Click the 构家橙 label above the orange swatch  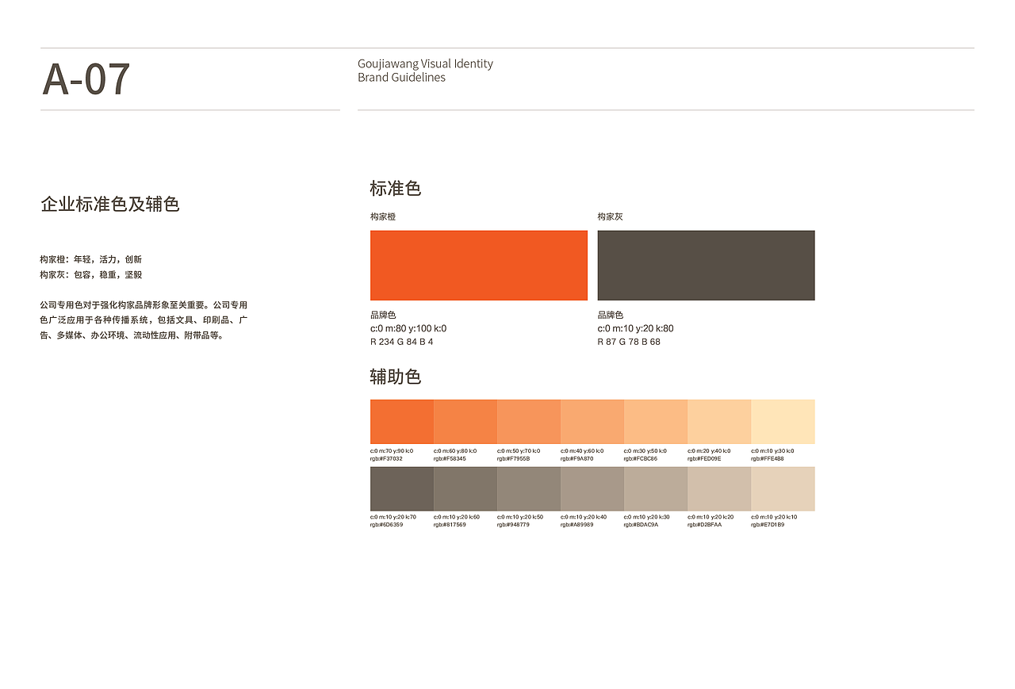383,216
